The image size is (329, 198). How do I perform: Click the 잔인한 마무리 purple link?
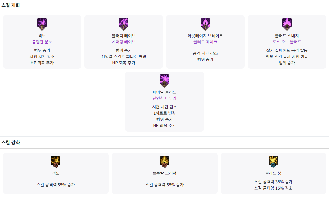[x=164, y=98]
